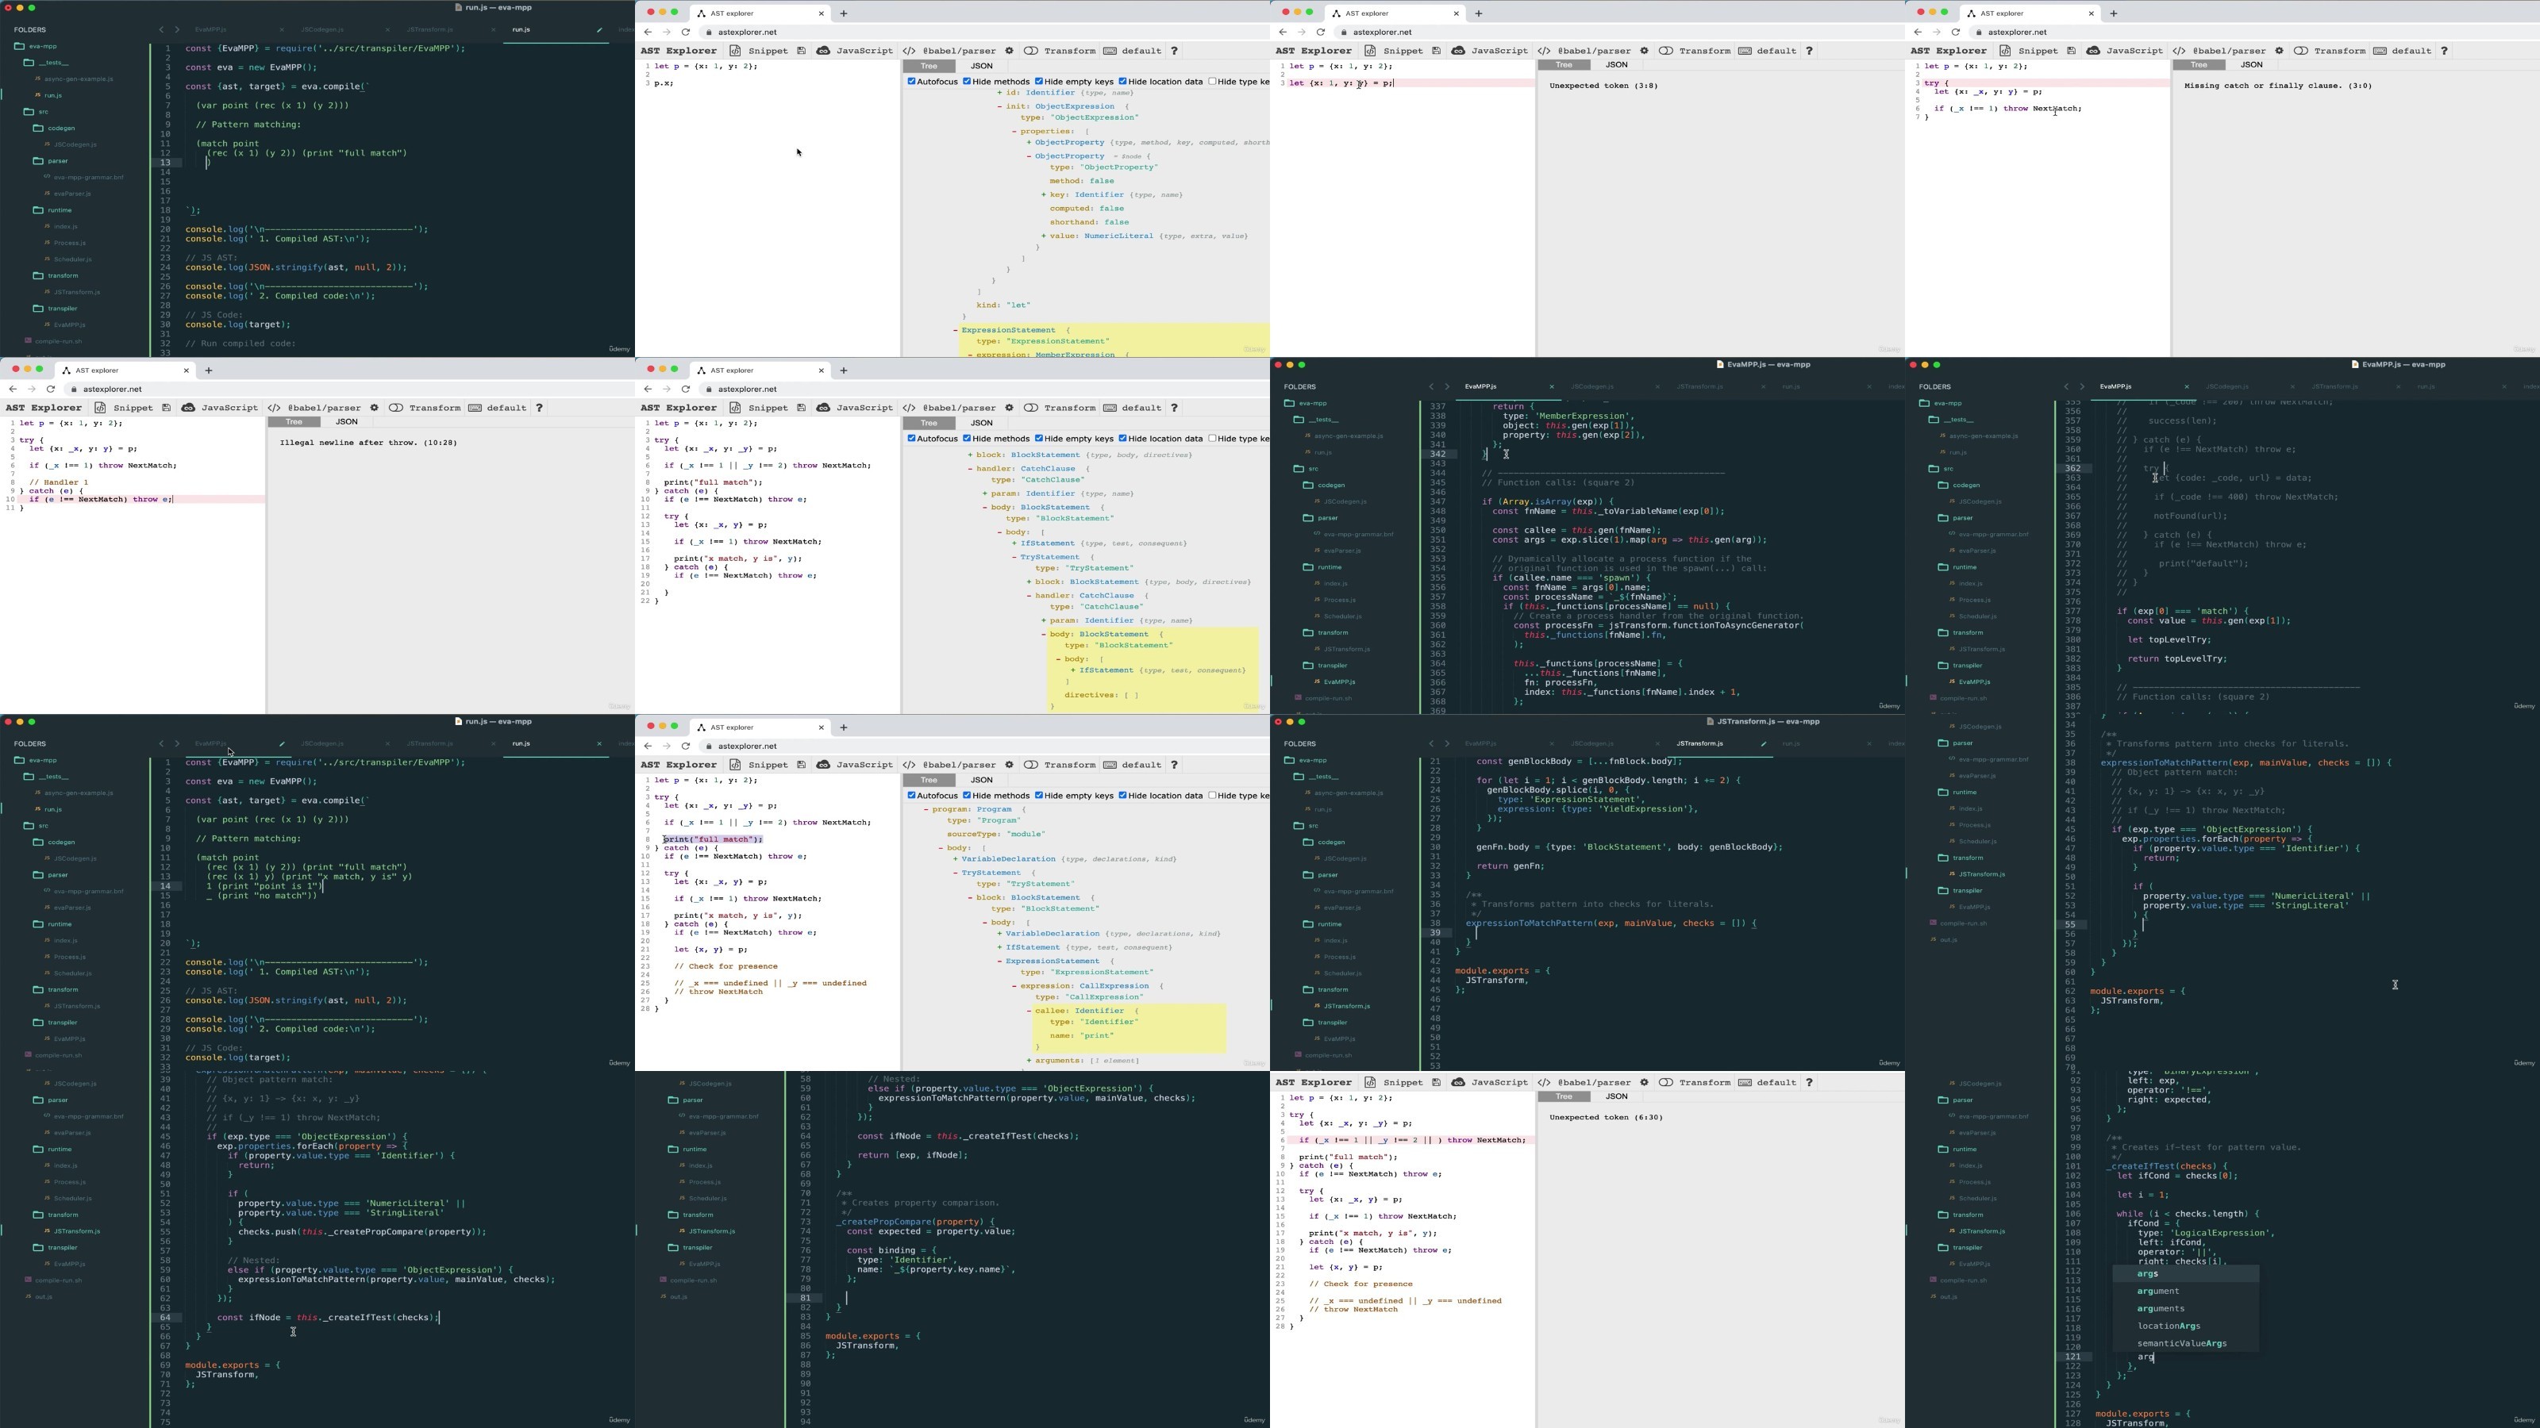Open parser settings gear in 'Illegal newline' explorer
Screen dimensions: 2540x1428
pyautogui.click(x=375, y=407)
